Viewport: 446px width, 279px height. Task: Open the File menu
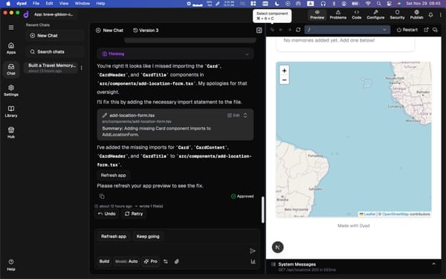tap(36, 4)
